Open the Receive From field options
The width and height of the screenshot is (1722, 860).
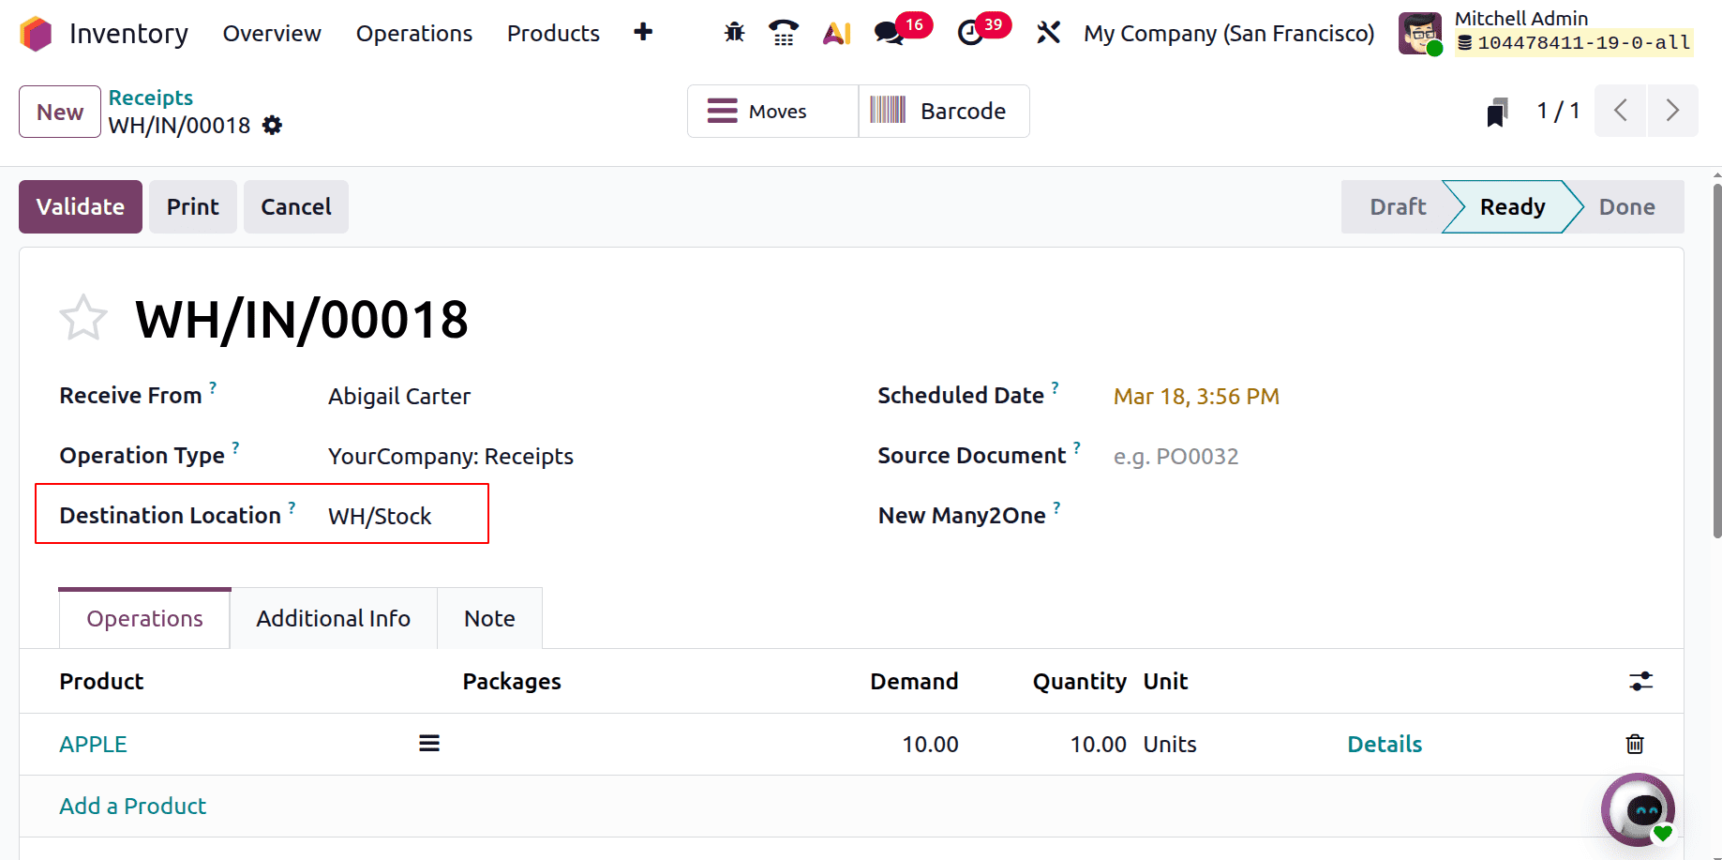tap(399, 396)
